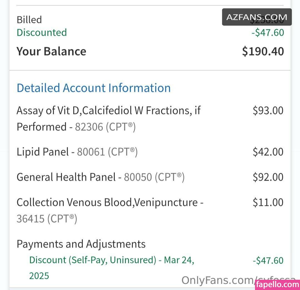The height and width of the screenshot is (290, 300).
Task: Select the Assay of Vit D line item
Action: 109,118
